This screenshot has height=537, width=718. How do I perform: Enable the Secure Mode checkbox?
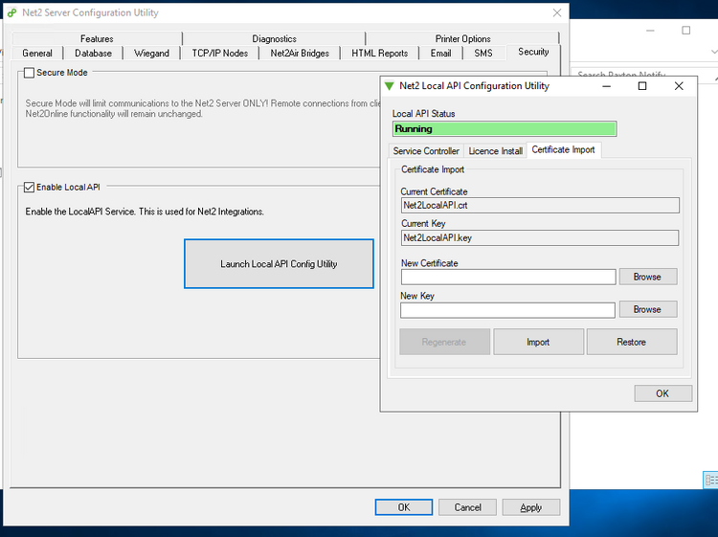click(x=29, y=73)
